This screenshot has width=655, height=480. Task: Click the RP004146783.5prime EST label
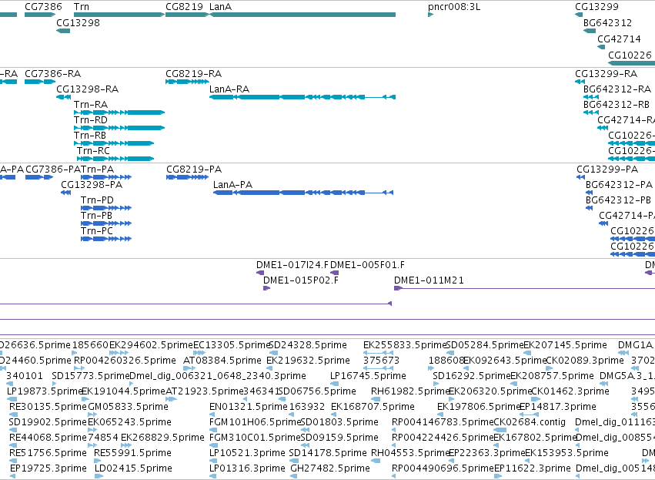(x=443, y=422)
